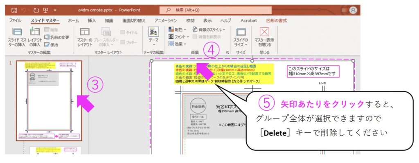Open the アニメーション tab

(x=165, y=20)
